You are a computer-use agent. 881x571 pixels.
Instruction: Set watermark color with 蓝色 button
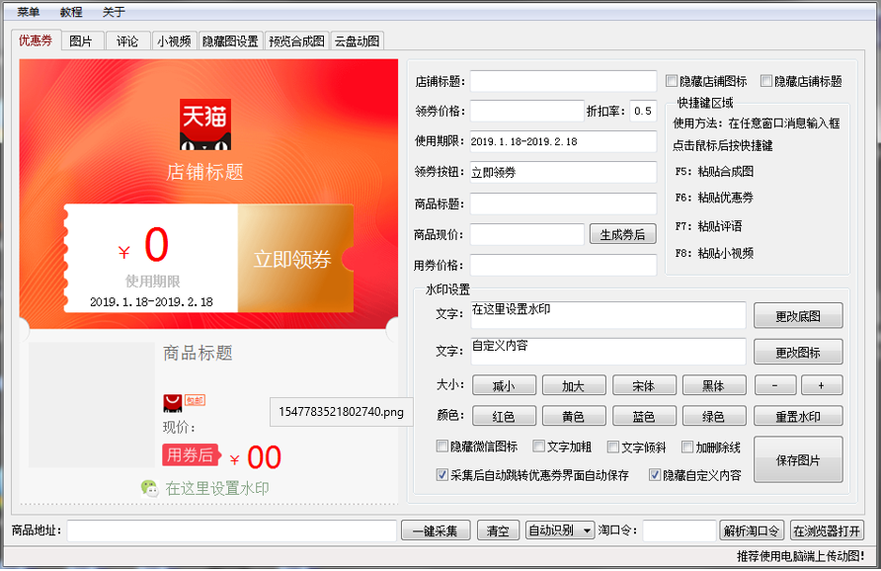[644, 416]
